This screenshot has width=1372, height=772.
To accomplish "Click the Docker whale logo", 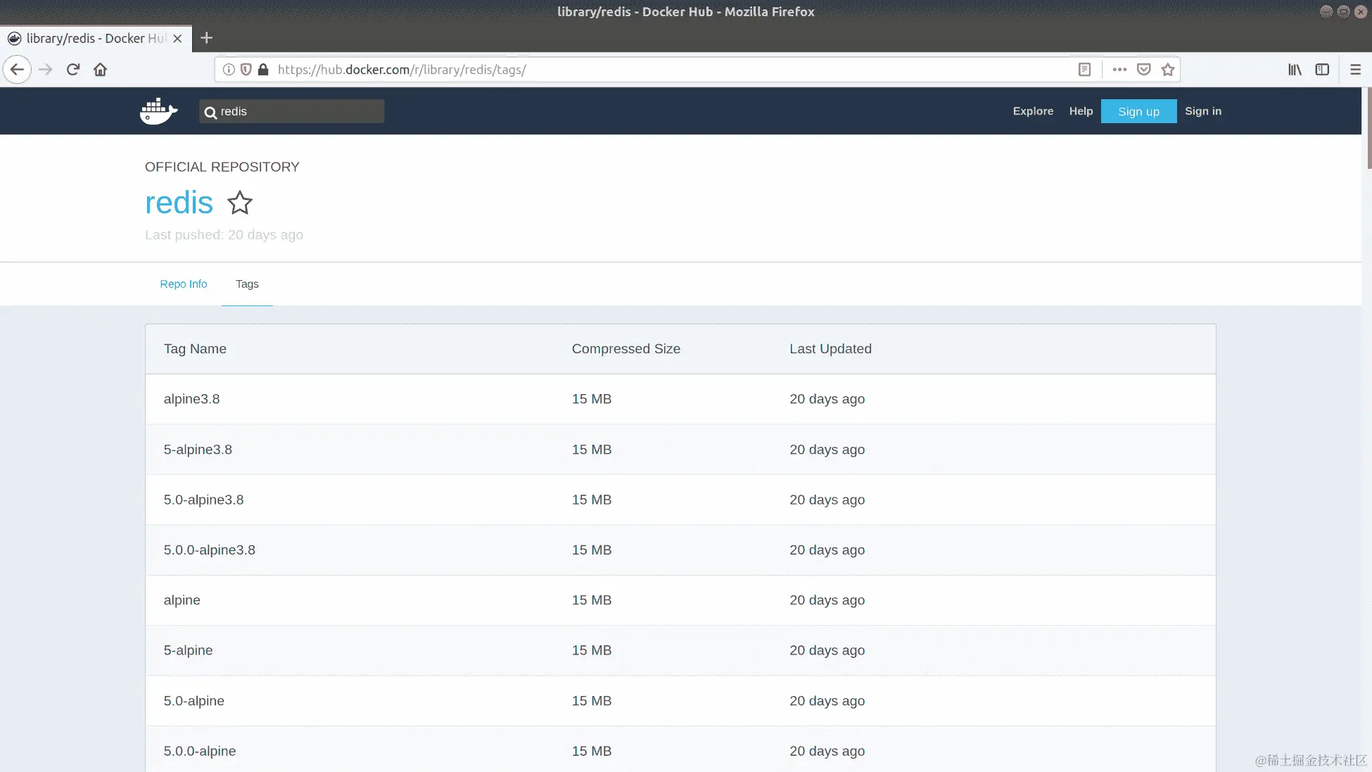I will click(x=158, y=111).
